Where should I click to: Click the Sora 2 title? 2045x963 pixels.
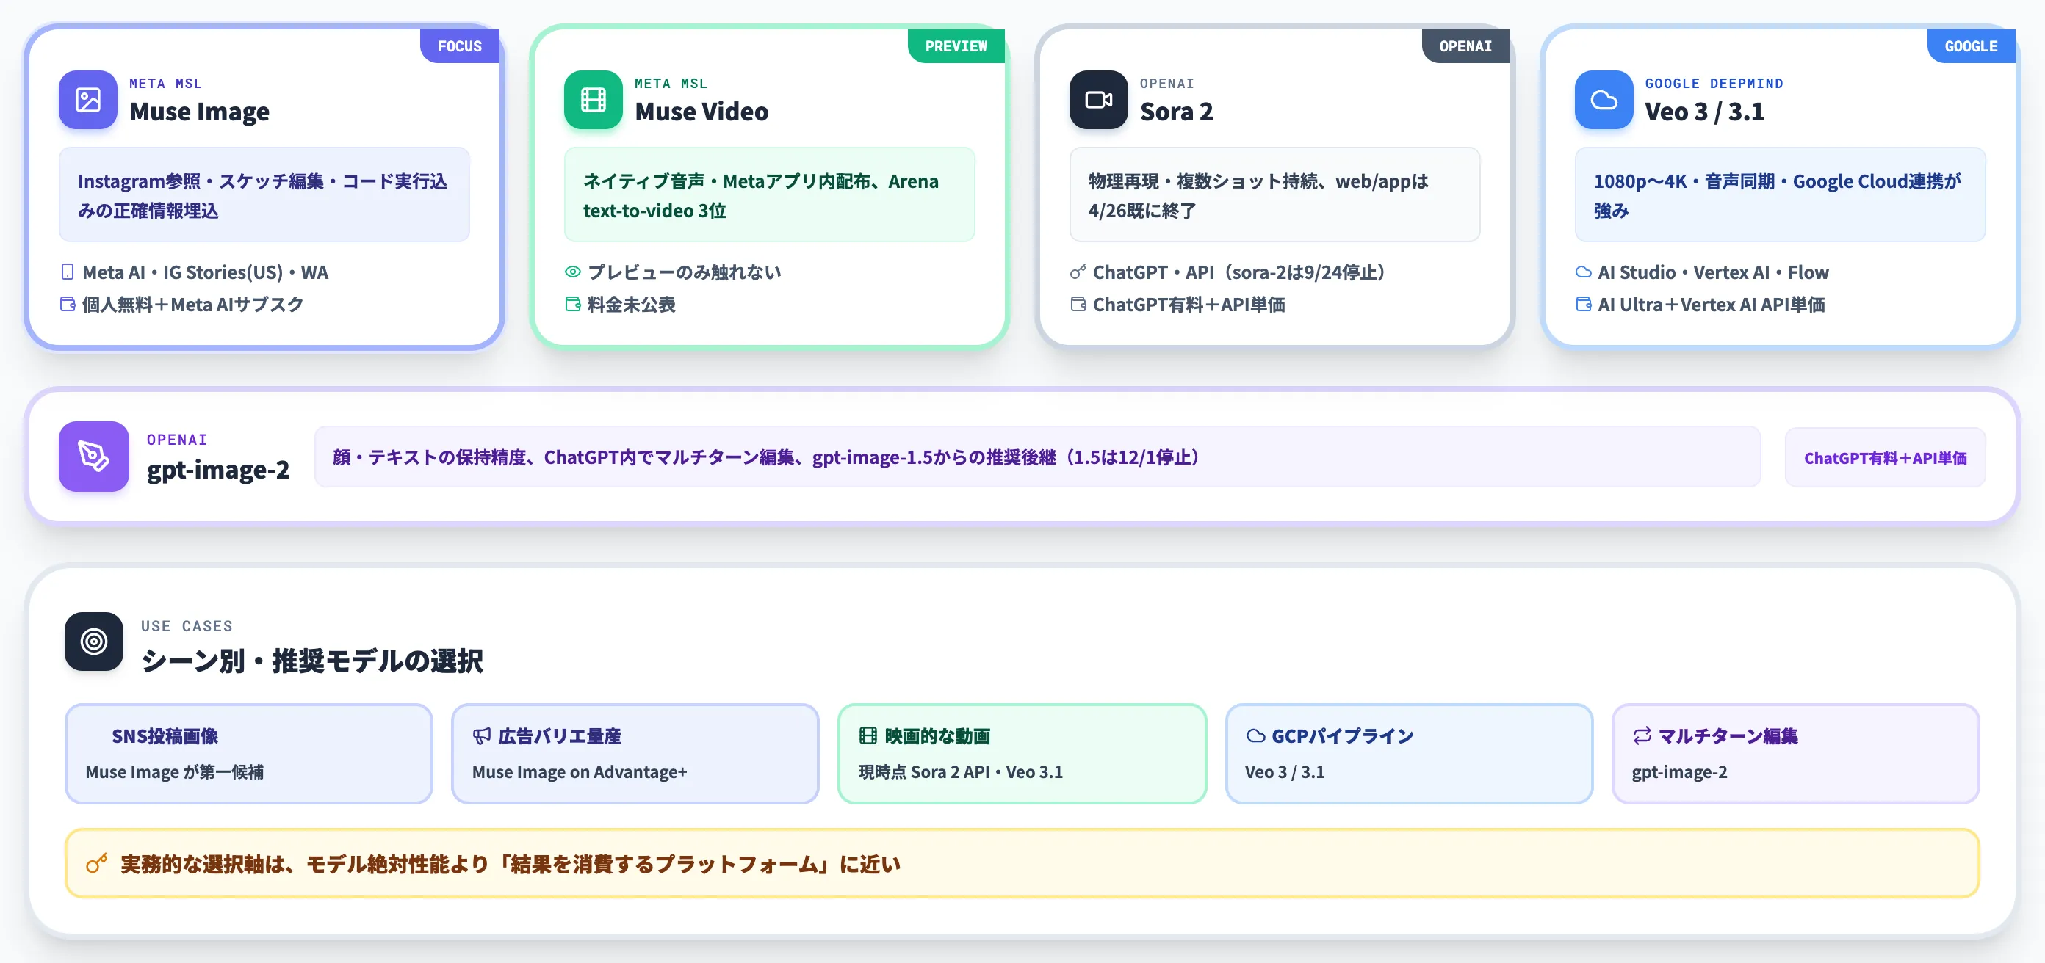[1177, 112]
